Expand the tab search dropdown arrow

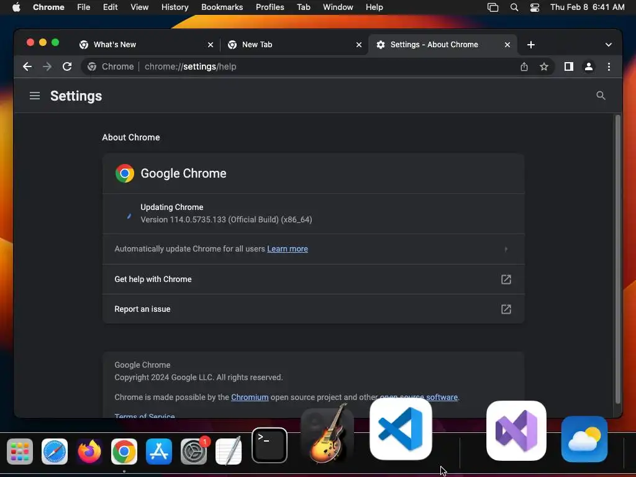click(609, 45)
